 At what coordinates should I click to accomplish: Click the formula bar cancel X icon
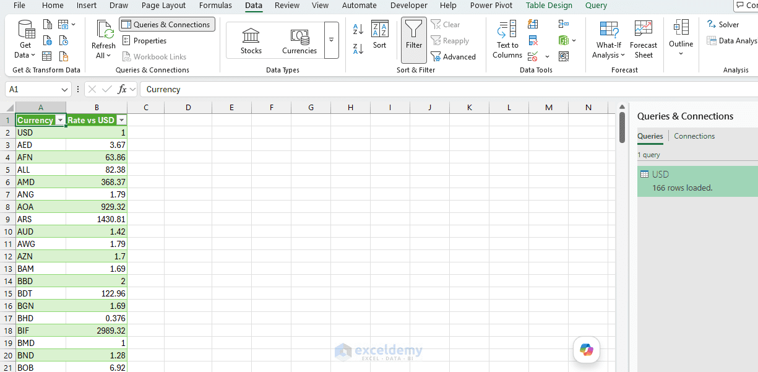tap(92, 89)
